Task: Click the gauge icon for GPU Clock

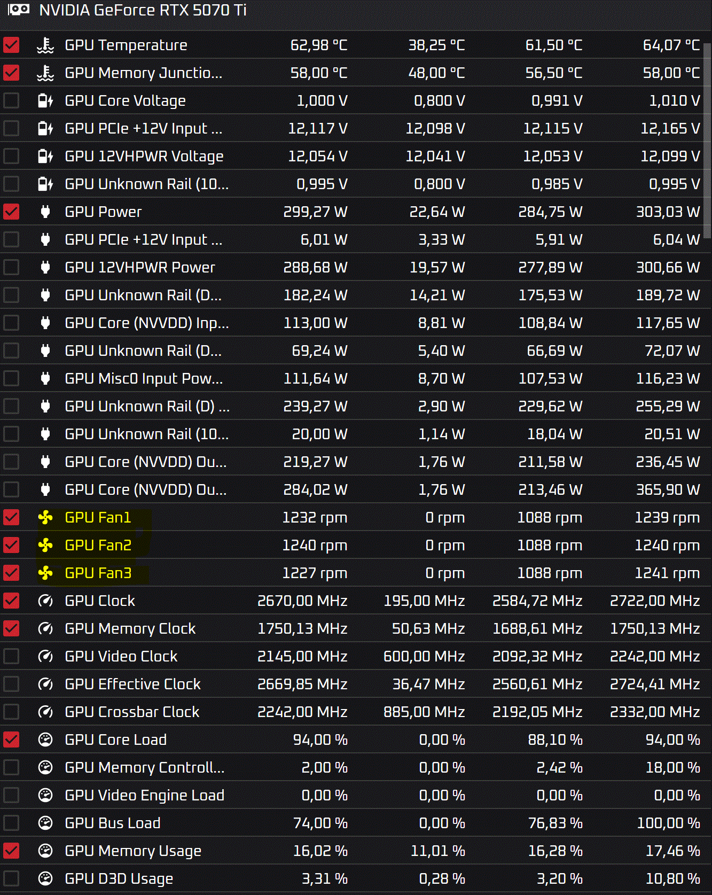Action: (x=45, y=601)
